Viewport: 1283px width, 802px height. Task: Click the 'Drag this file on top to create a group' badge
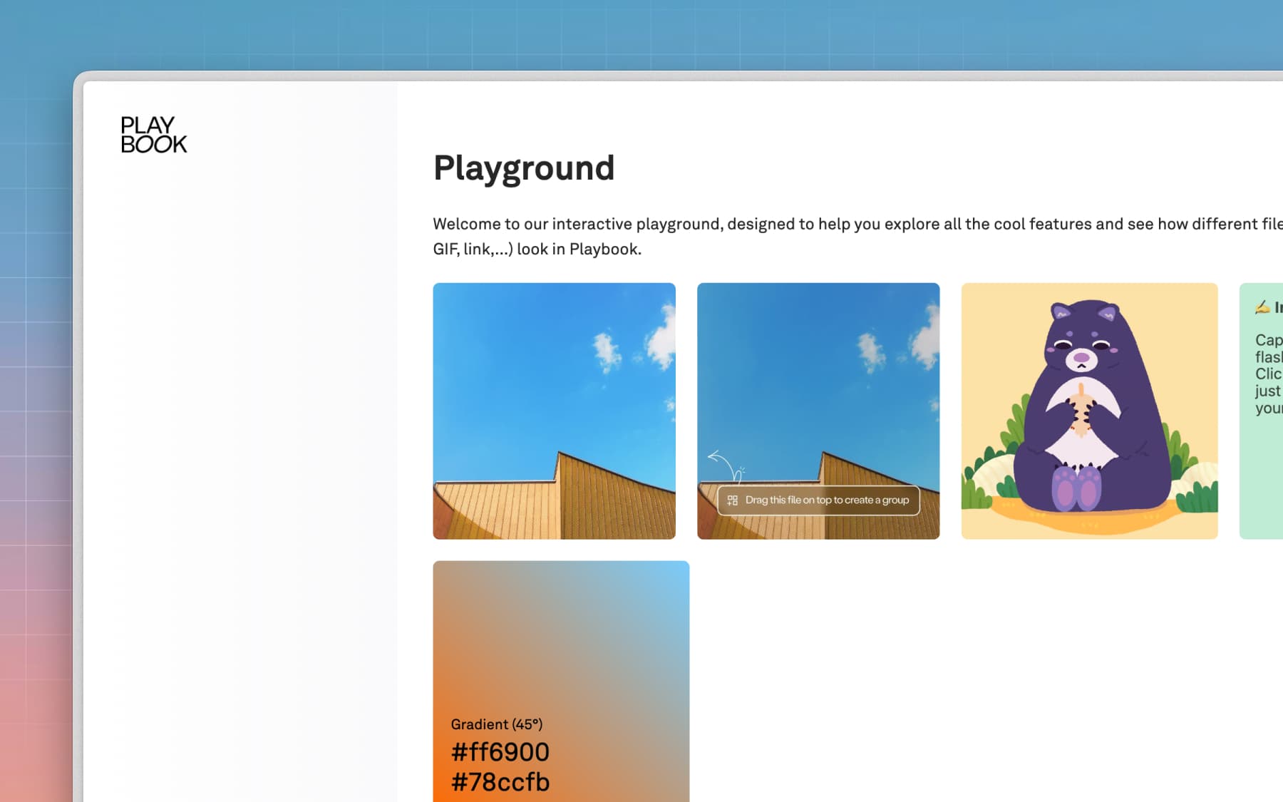point(818,500)
